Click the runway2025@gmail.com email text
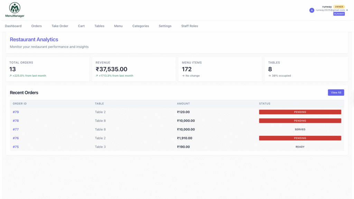 click(330, 10)
